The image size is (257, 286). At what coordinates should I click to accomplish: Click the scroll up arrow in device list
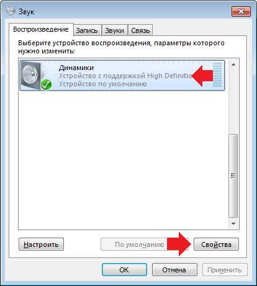[x=233, y=65]
